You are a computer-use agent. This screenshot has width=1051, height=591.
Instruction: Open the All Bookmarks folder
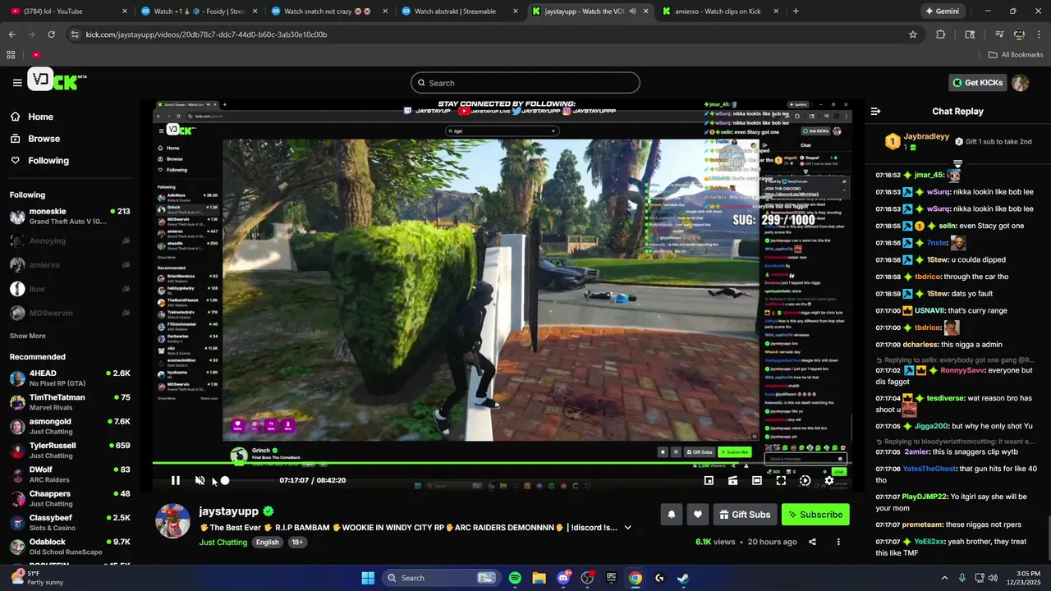click(1016, 55)
